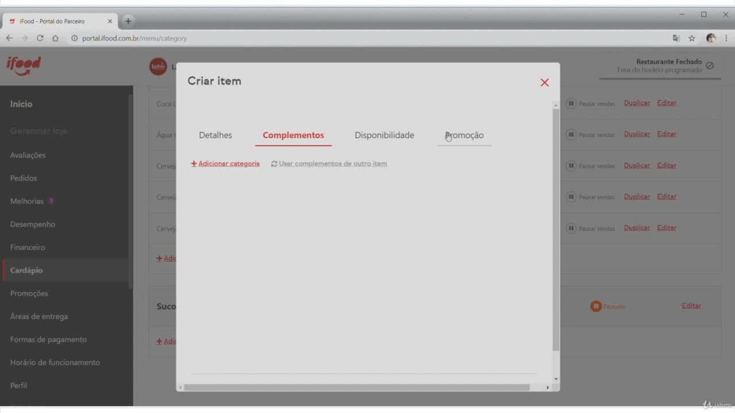Pause sales on the first item
735x413 pixels.
click(591, 104)
